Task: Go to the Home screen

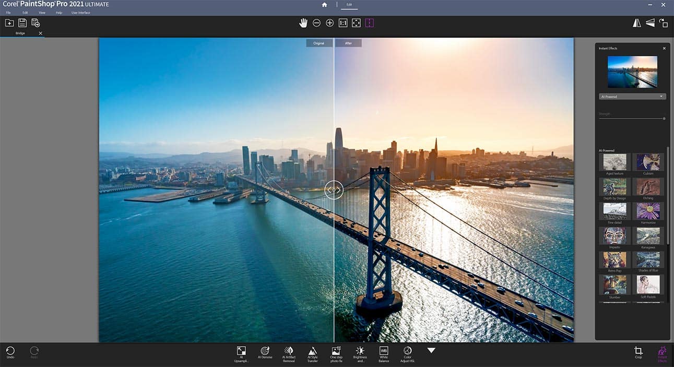Action: [324, 5]
